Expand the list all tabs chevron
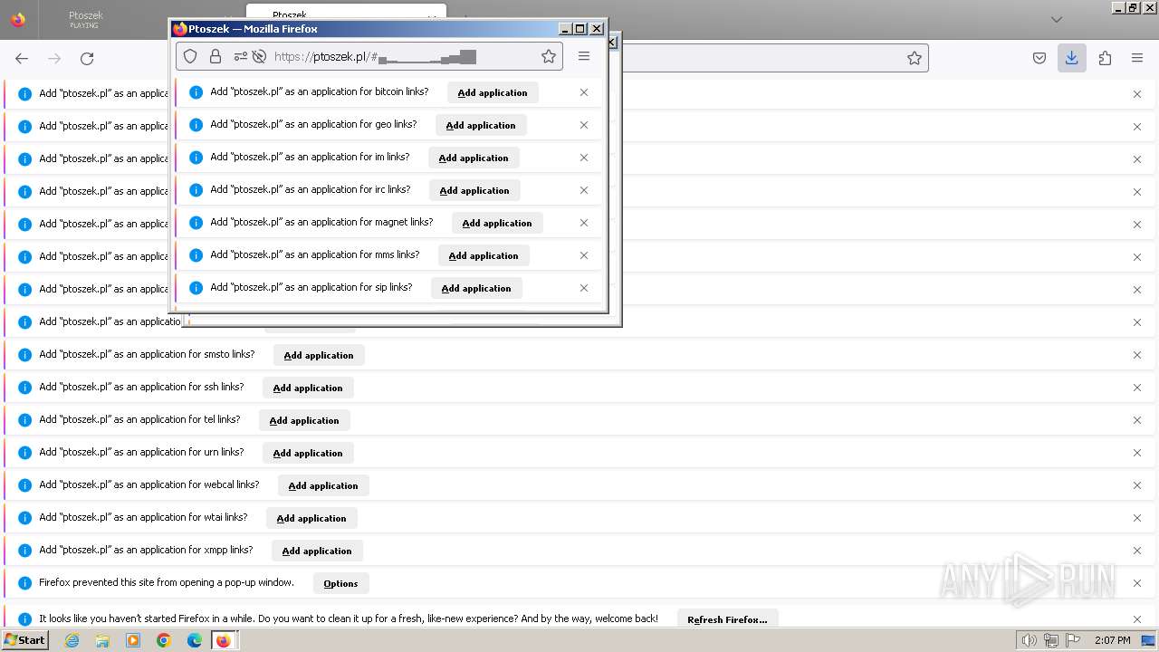Image resolution: width=1159 pixels, height=652 pixels. [1057, 19]
